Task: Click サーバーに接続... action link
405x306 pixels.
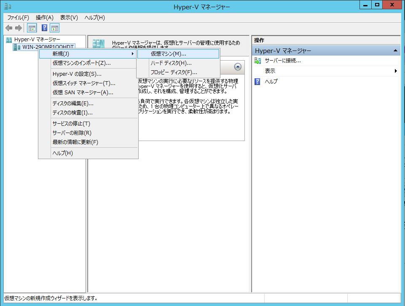Action: point(282,61)
